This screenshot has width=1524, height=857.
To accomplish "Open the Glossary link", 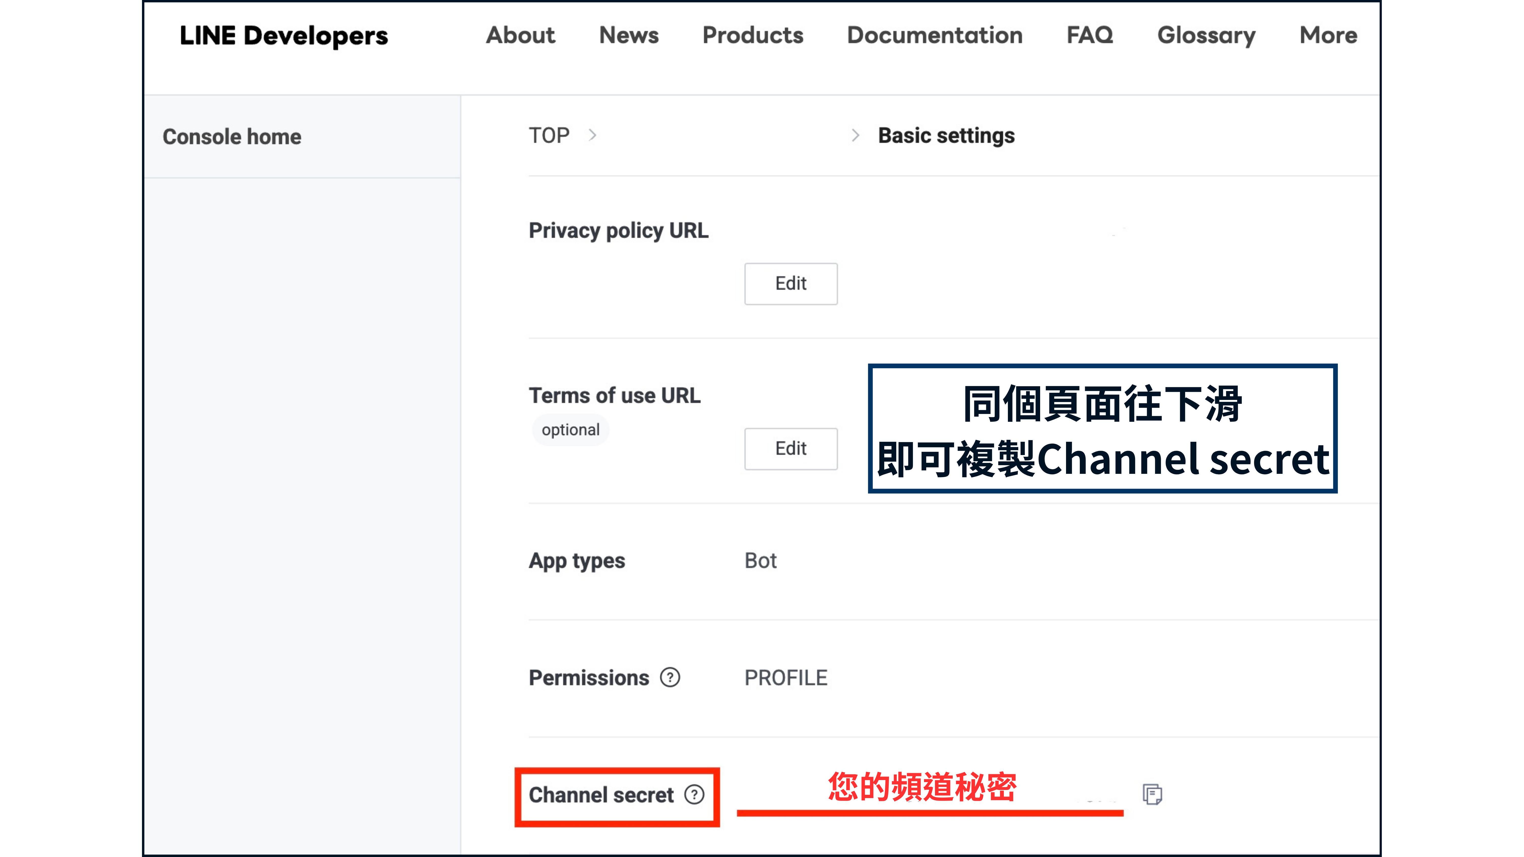I will (x=1206, y=36).
